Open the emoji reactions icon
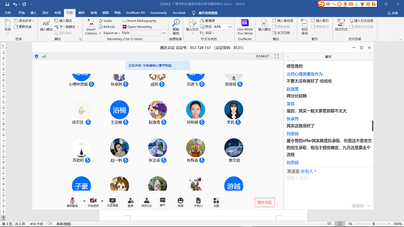Screen dimensions: 404x227 (x=180, y=202)
